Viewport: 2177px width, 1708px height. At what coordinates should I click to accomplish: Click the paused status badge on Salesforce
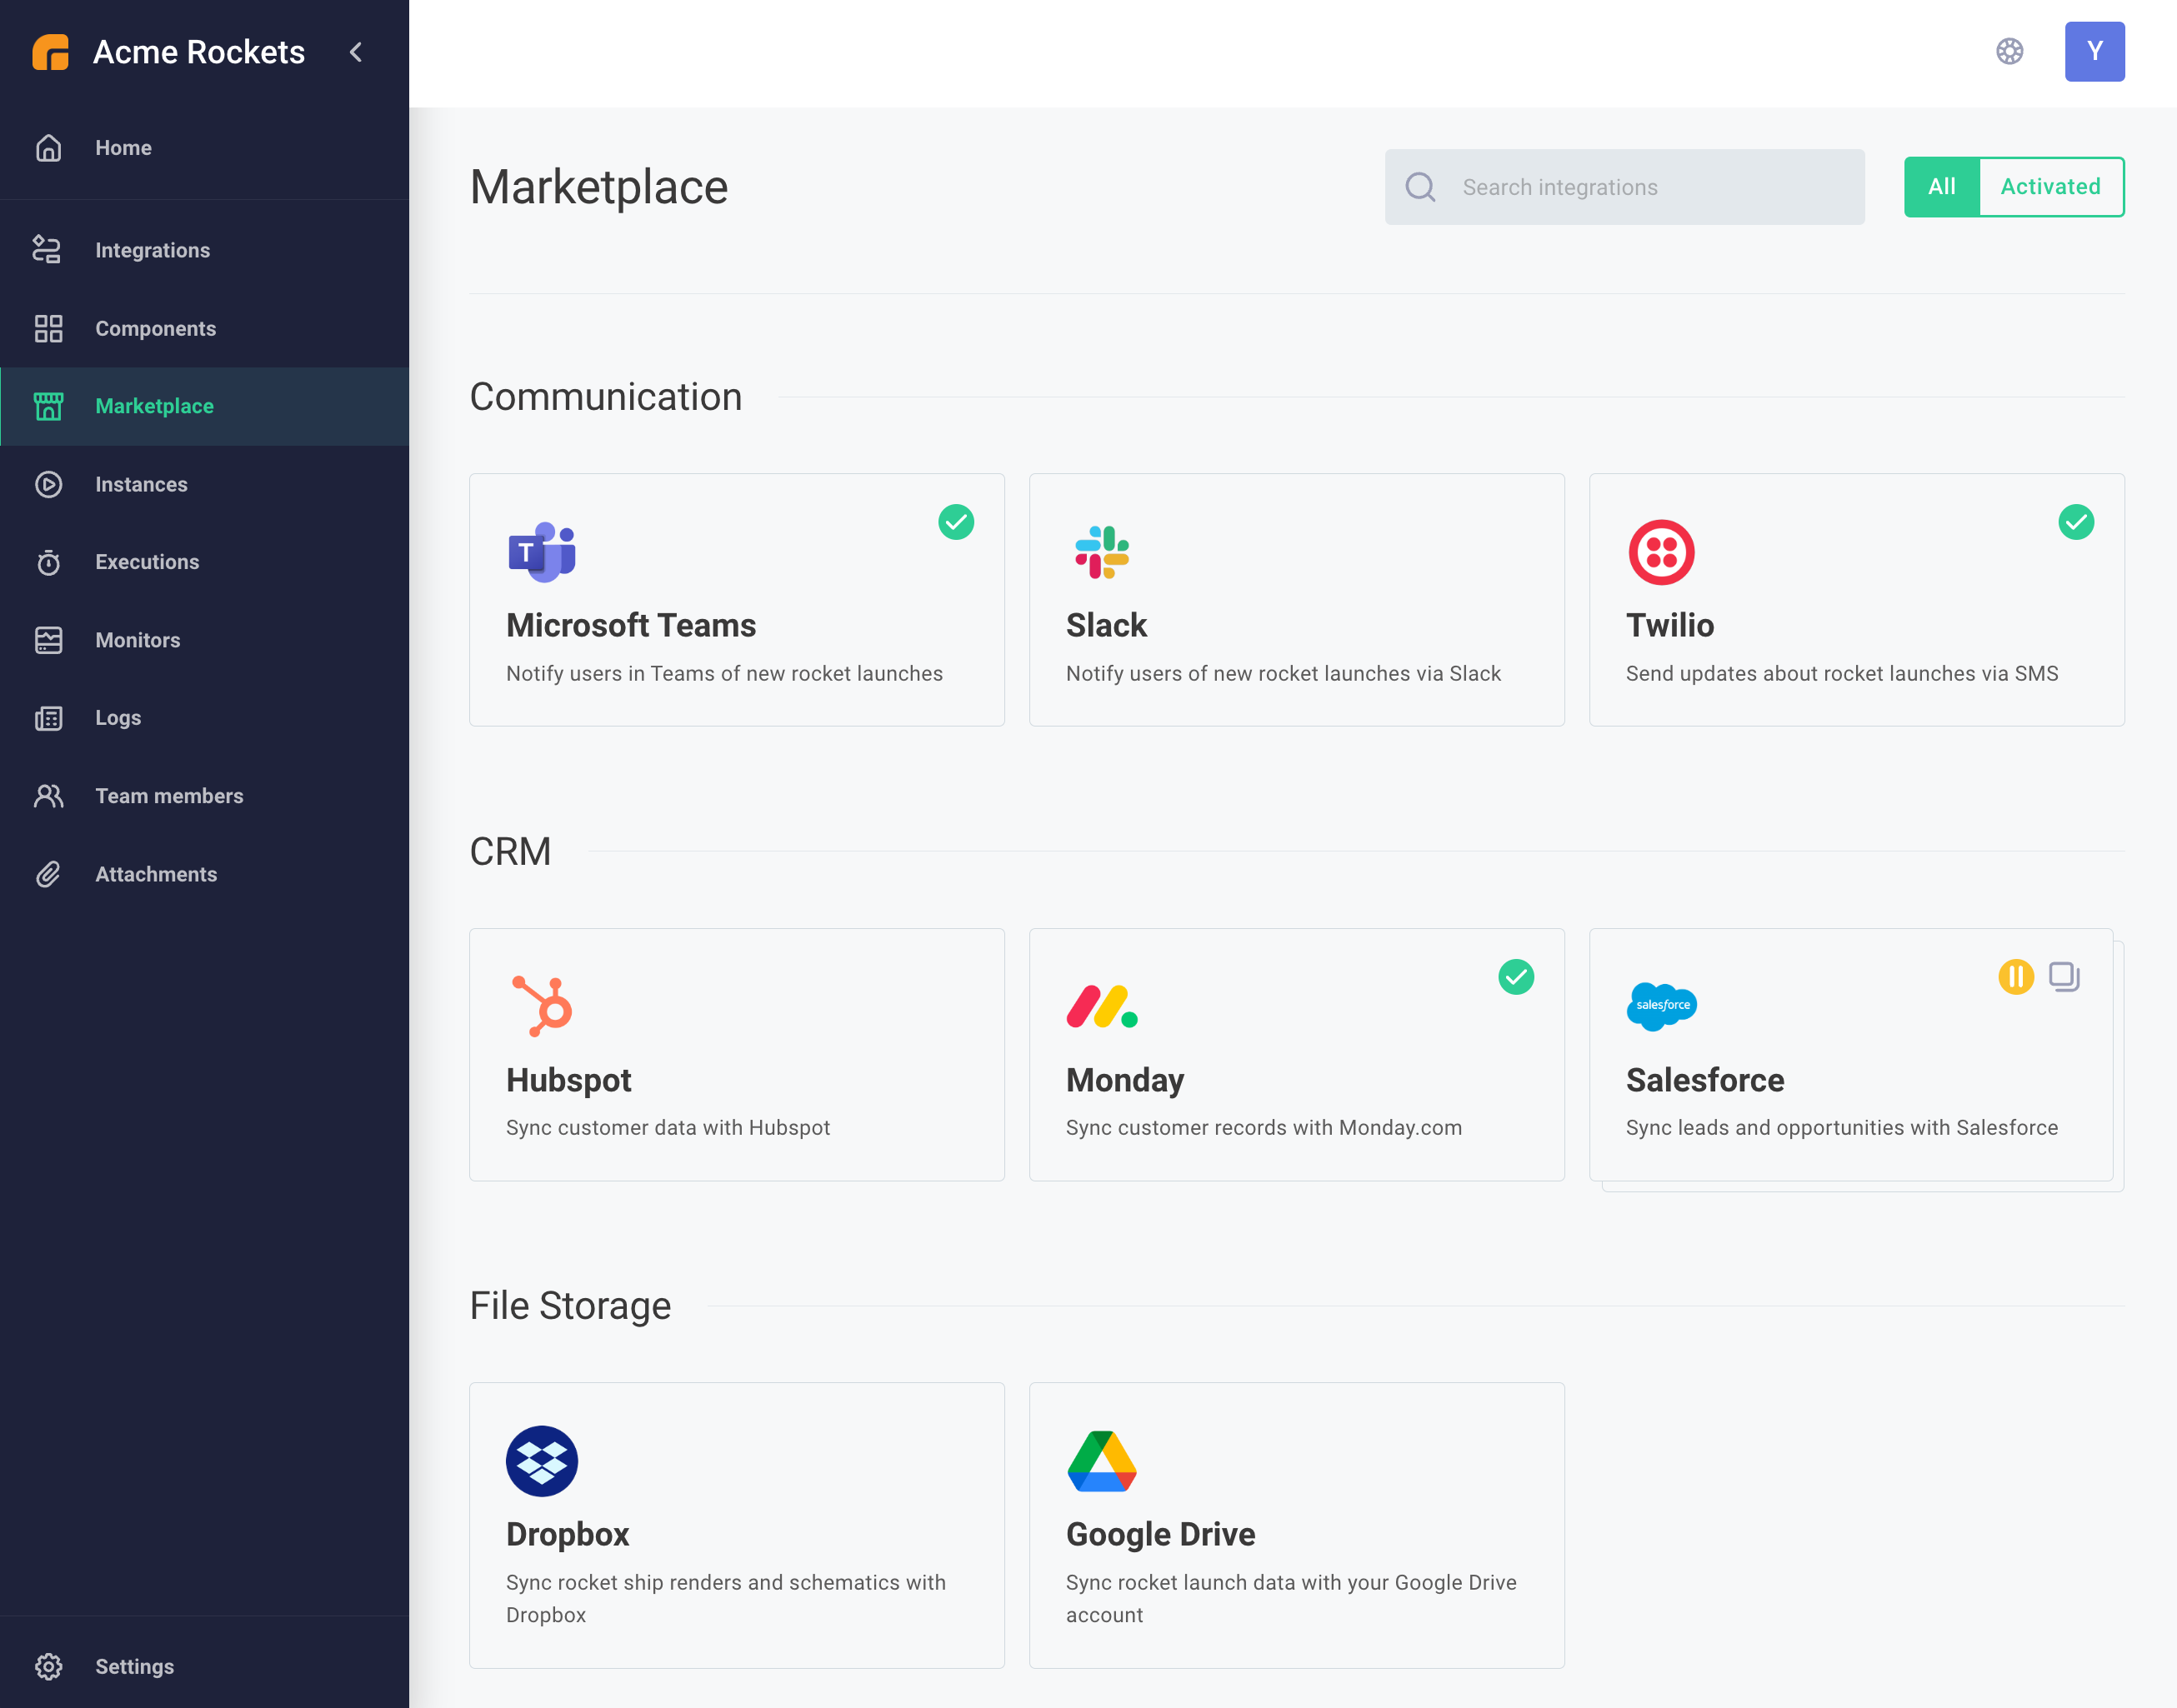2017,977
